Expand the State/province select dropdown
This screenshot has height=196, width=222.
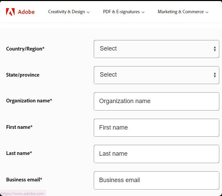point(156,75)
